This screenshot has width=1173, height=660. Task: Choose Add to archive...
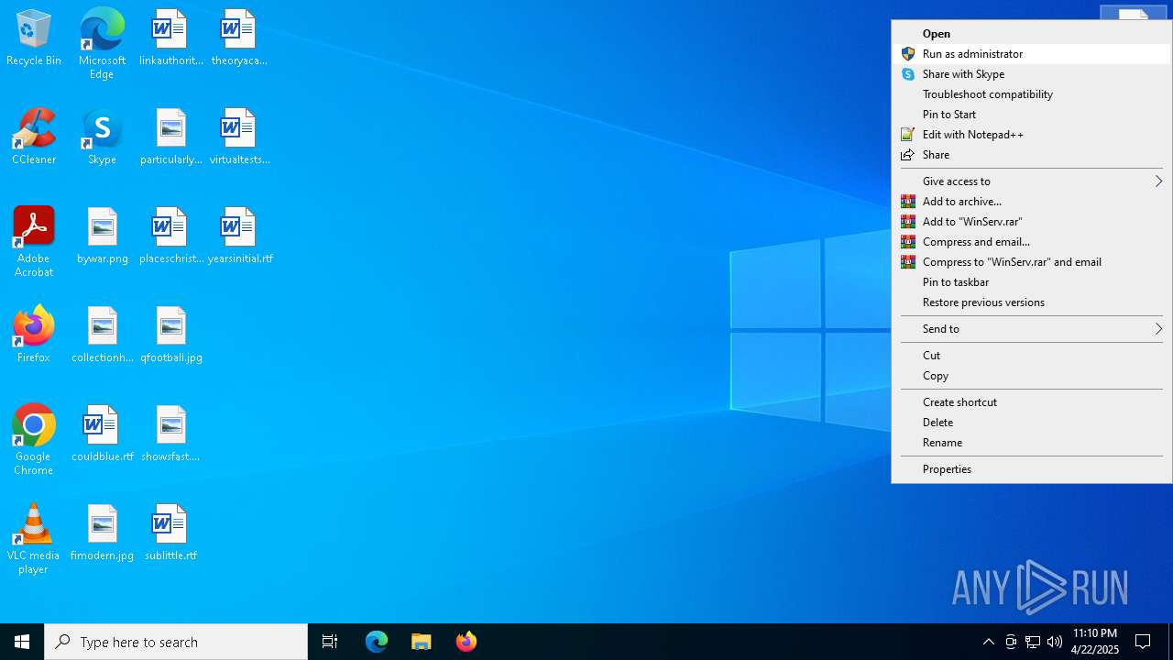(1032, 202)
